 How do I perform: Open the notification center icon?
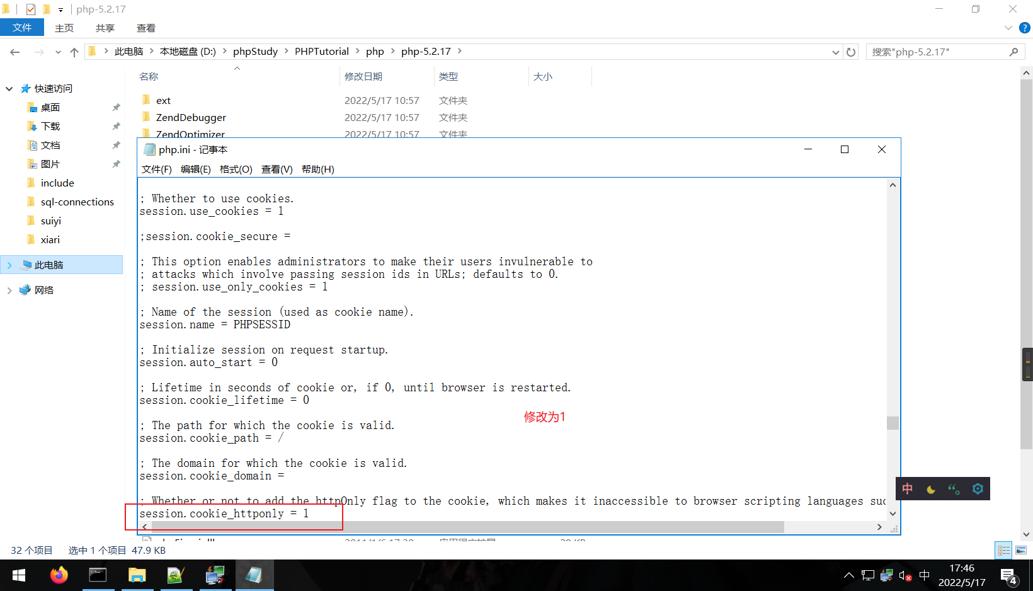1009,576
